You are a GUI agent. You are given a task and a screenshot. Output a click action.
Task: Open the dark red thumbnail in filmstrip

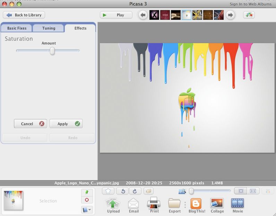165,15
